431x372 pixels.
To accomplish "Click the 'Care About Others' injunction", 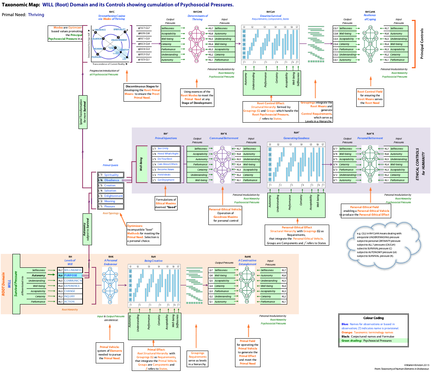I will 166,164.
